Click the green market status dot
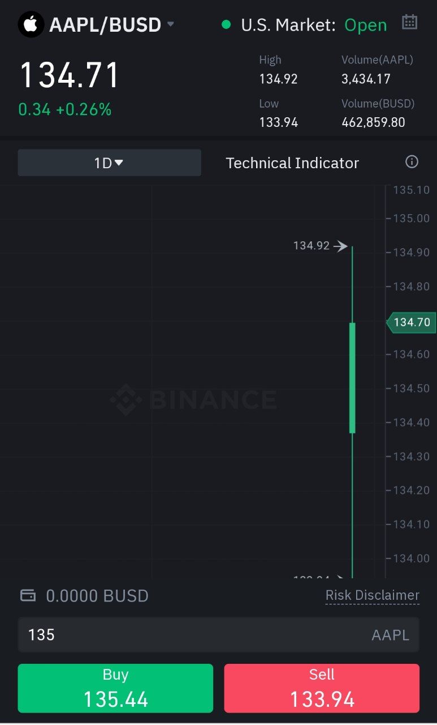This screenshot has height=725, width=437. [226, 24]
